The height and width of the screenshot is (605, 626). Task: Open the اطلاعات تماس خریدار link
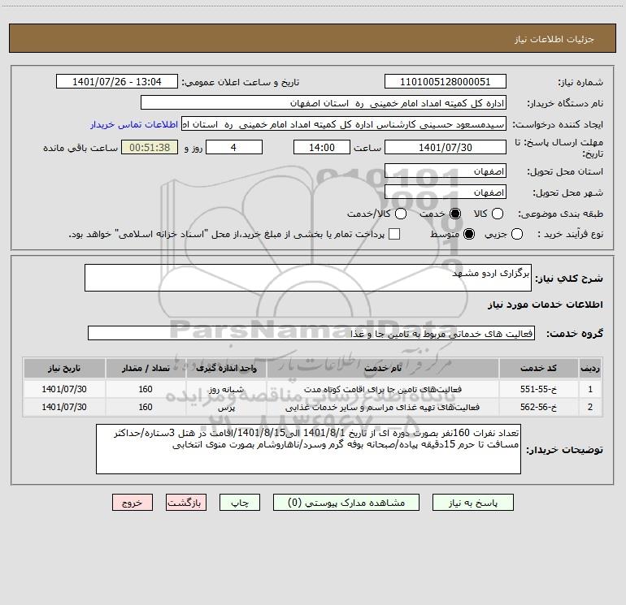(x=134, y=124)
